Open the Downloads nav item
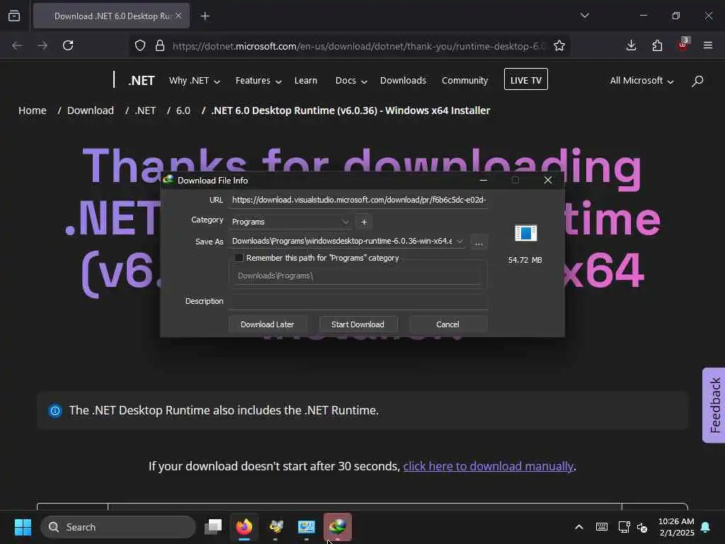The height and width of the screenshot is (544, 725). 403,81
